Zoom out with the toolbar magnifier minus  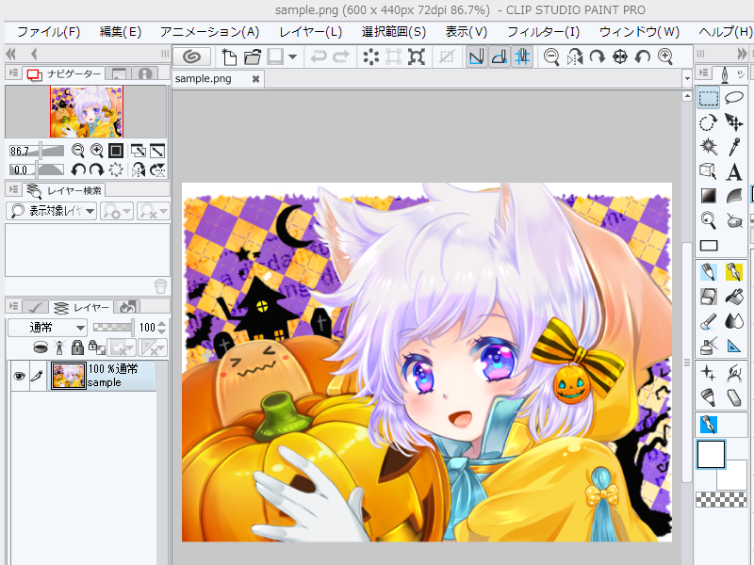coord(551,56)
